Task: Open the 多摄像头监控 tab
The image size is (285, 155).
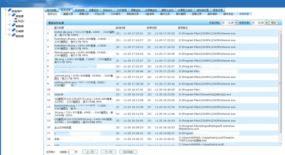Action: [185, 10]
